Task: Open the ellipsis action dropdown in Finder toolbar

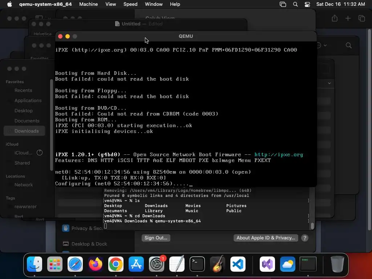Action: 322,45
